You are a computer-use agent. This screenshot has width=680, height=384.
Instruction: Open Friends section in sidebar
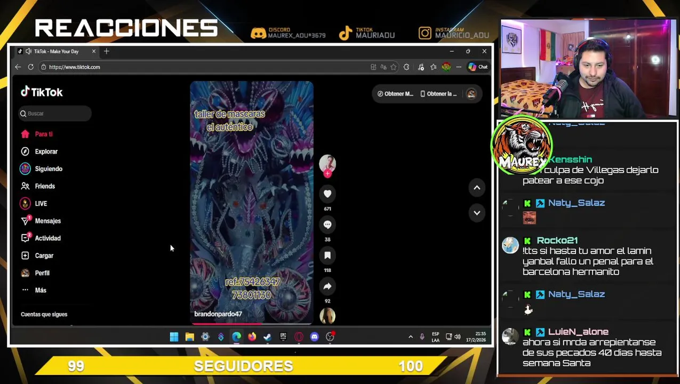(38, 186)
